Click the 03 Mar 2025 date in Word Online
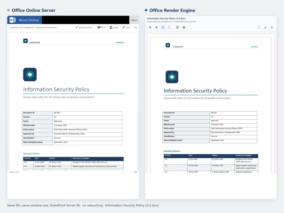Screen dimensions: 284x213 coord(40,166)
